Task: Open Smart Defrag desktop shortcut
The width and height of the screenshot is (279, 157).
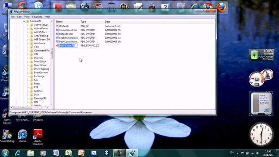Action: point(7,136)
